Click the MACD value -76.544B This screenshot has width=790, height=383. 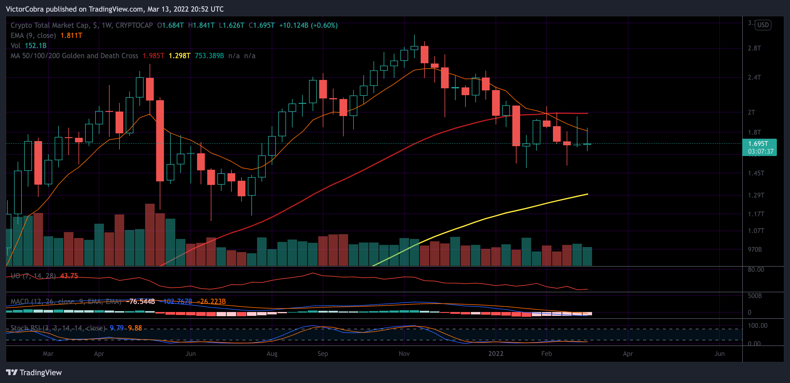[x=140, y=302]
